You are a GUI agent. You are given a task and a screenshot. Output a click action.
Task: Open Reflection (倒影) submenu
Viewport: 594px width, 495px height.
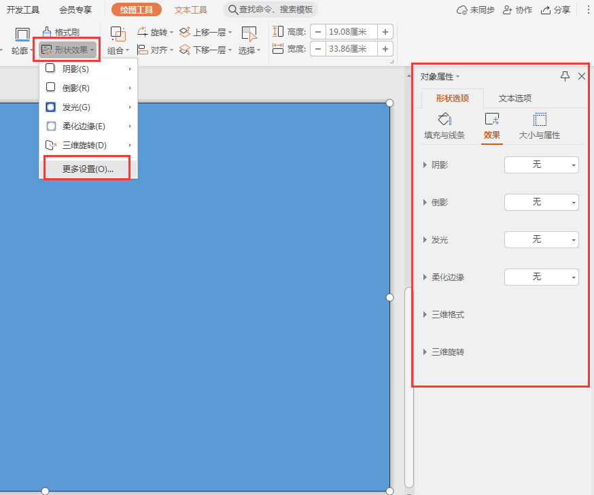point(88,88)
